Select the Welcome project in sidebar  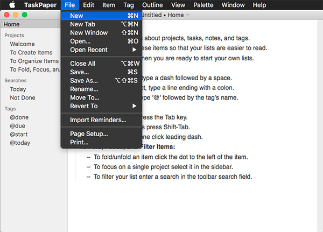pyautogui.click(x=22, y=44)
